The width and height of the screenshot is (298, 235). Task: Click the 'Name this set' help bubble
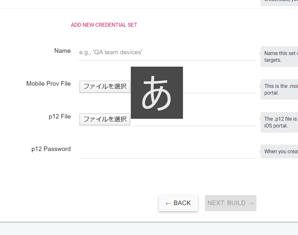tap(279, 57)
